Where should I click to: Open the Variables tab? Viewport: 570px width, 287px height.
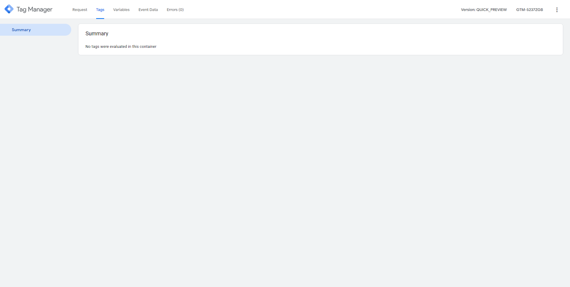coord(121,10)
